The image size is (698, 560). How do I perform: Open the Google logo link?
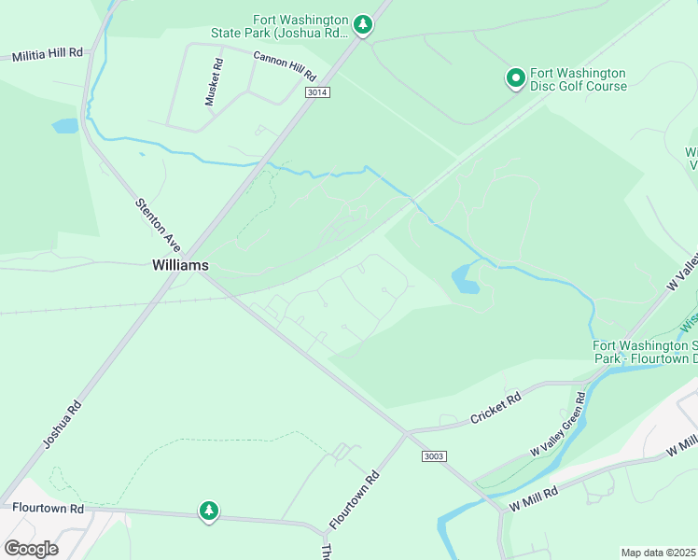(31, 549)
